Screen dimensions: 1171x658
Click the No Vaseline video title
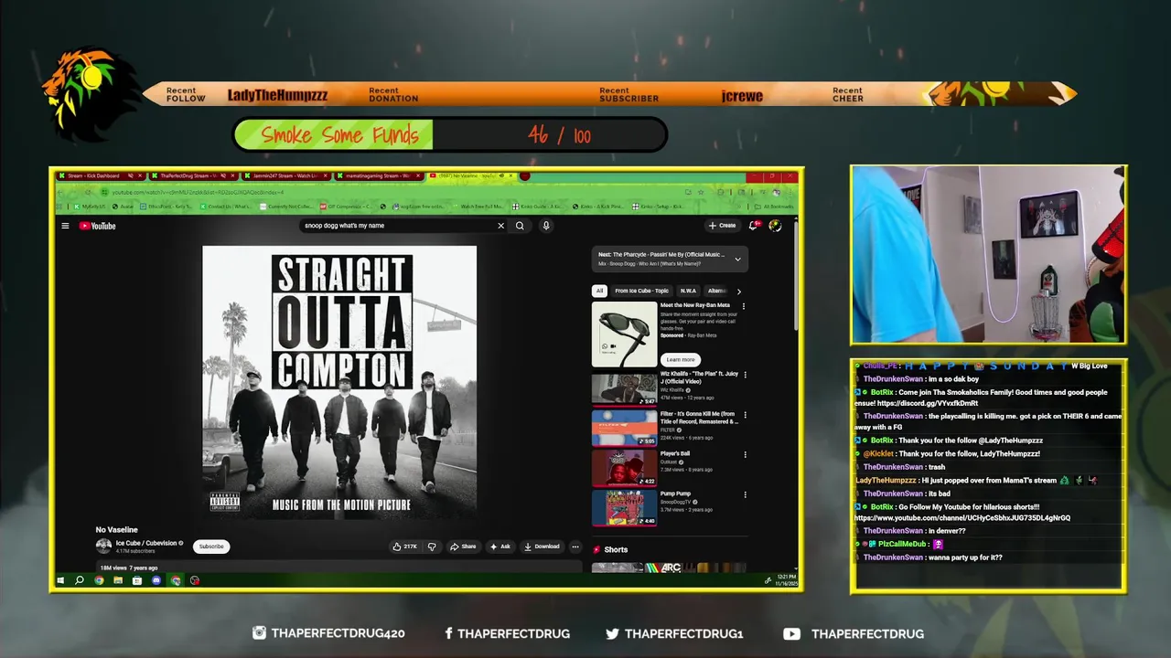[117, 530]
